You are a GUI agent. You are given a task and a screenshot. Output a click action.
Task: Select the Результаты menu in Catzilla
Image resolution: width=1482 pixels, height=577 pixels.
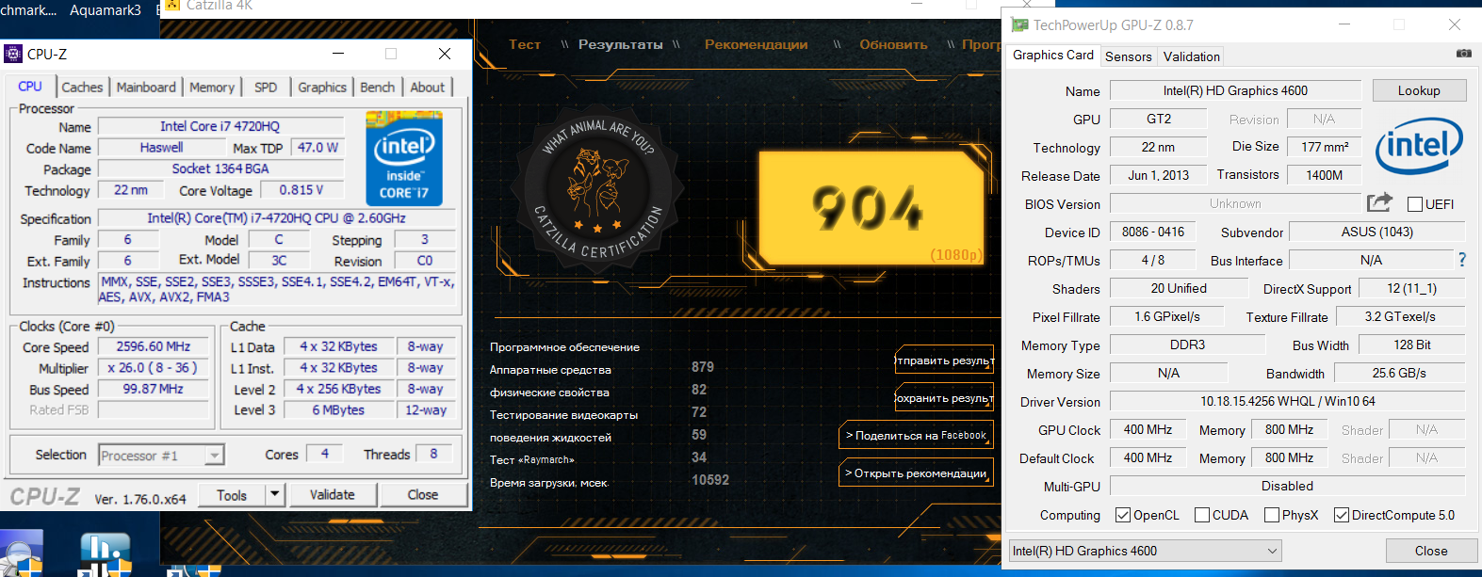(621, 44)
